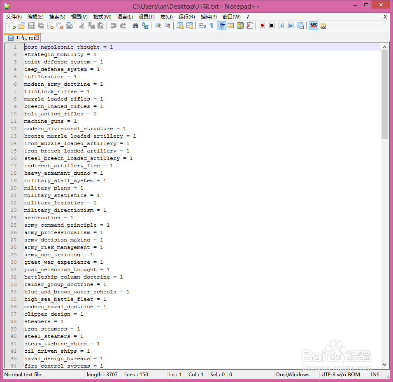Undo last action arrow icon
This screenshot has height=382, width=393.
point(113,26)
